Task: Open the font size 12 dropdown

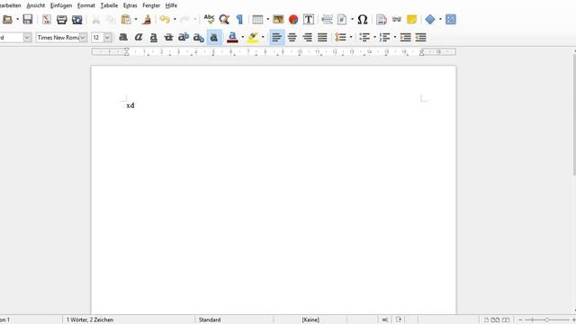Action: (107, 38)
